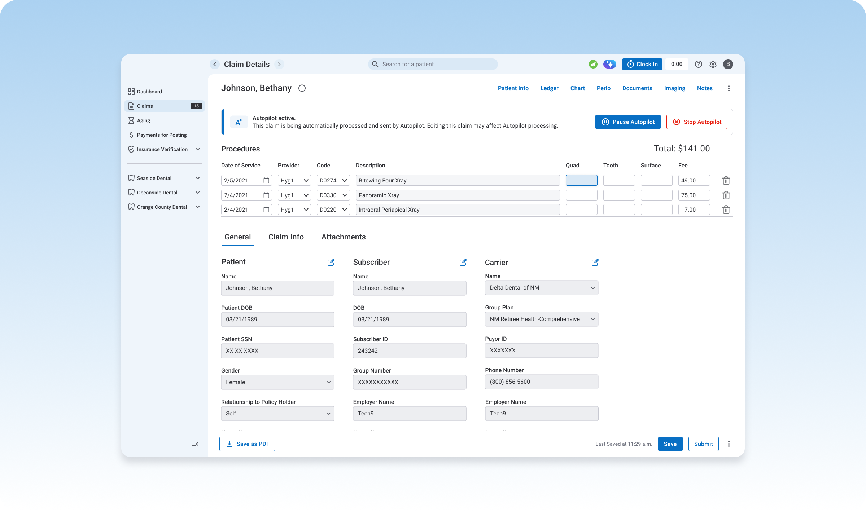The width and height of the screenshot is (866, 511).
Task: Click the Save as PDF button
Action: tap(247, 444)
